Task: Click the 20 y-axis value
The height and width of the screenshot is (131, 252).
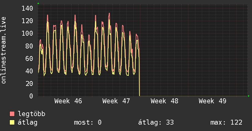Action: click(x=29, y=83)
